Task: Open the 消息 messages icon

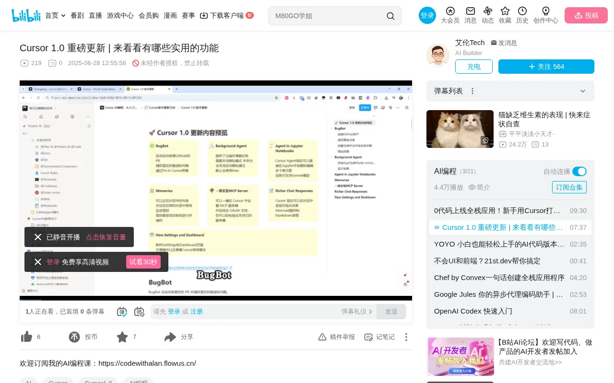Action: pyautogui.click(x=471, y=11)
